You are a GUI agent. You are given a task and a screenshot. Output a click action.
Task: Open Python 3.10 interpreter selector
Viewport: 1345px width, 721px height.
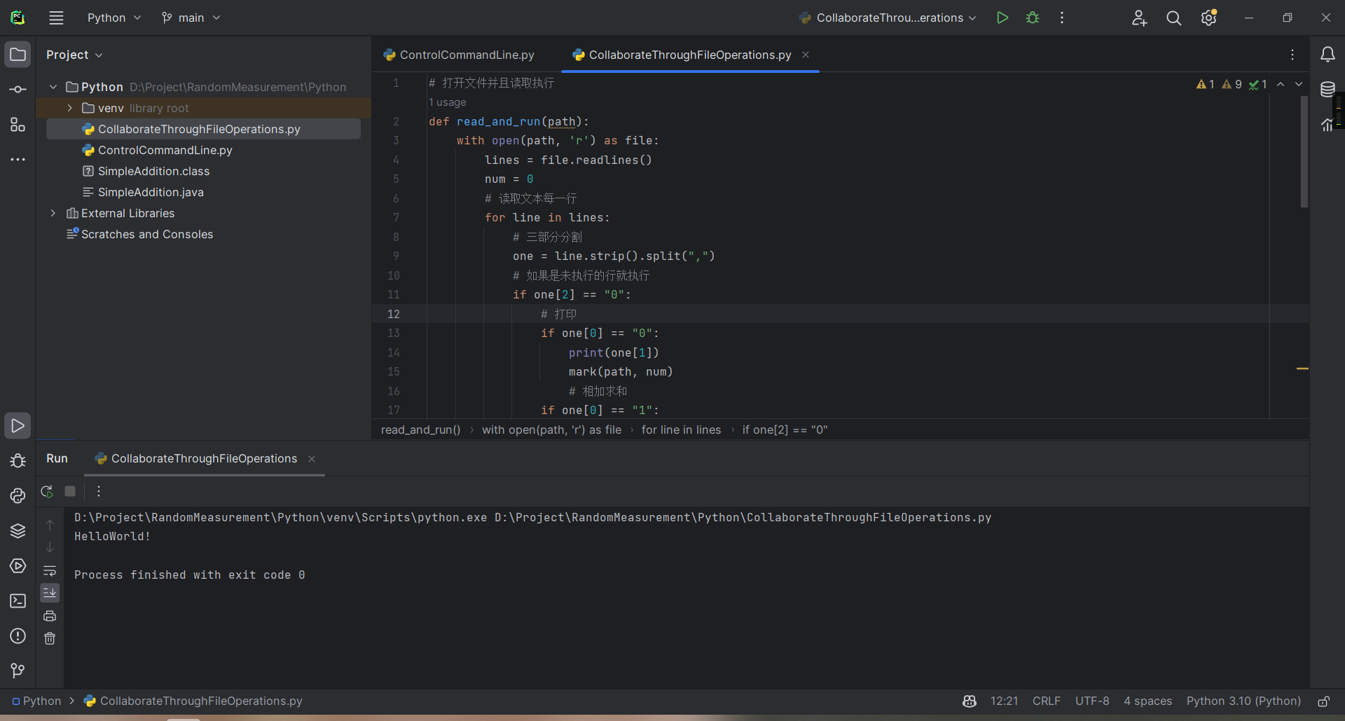click(1243, 701)
